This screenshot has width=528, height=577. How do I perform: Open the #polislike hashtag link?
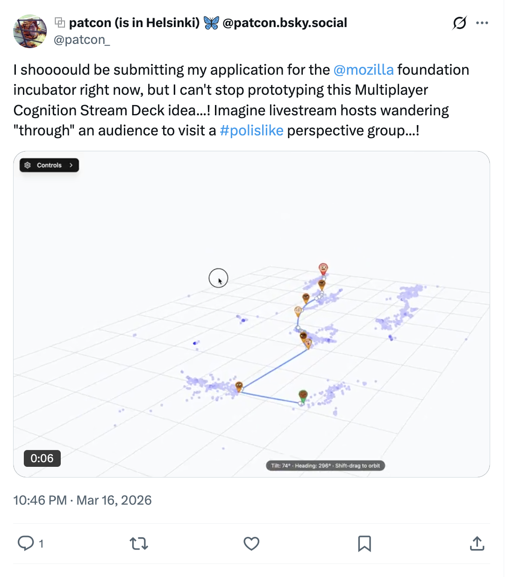[x=251, y=130]
